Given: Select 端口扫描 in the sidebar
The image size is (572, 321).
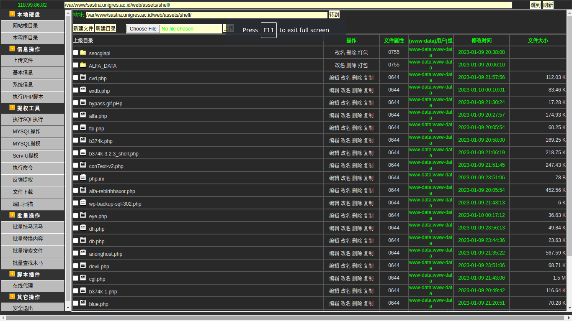Looking at the screenshot, I should 32,204.
